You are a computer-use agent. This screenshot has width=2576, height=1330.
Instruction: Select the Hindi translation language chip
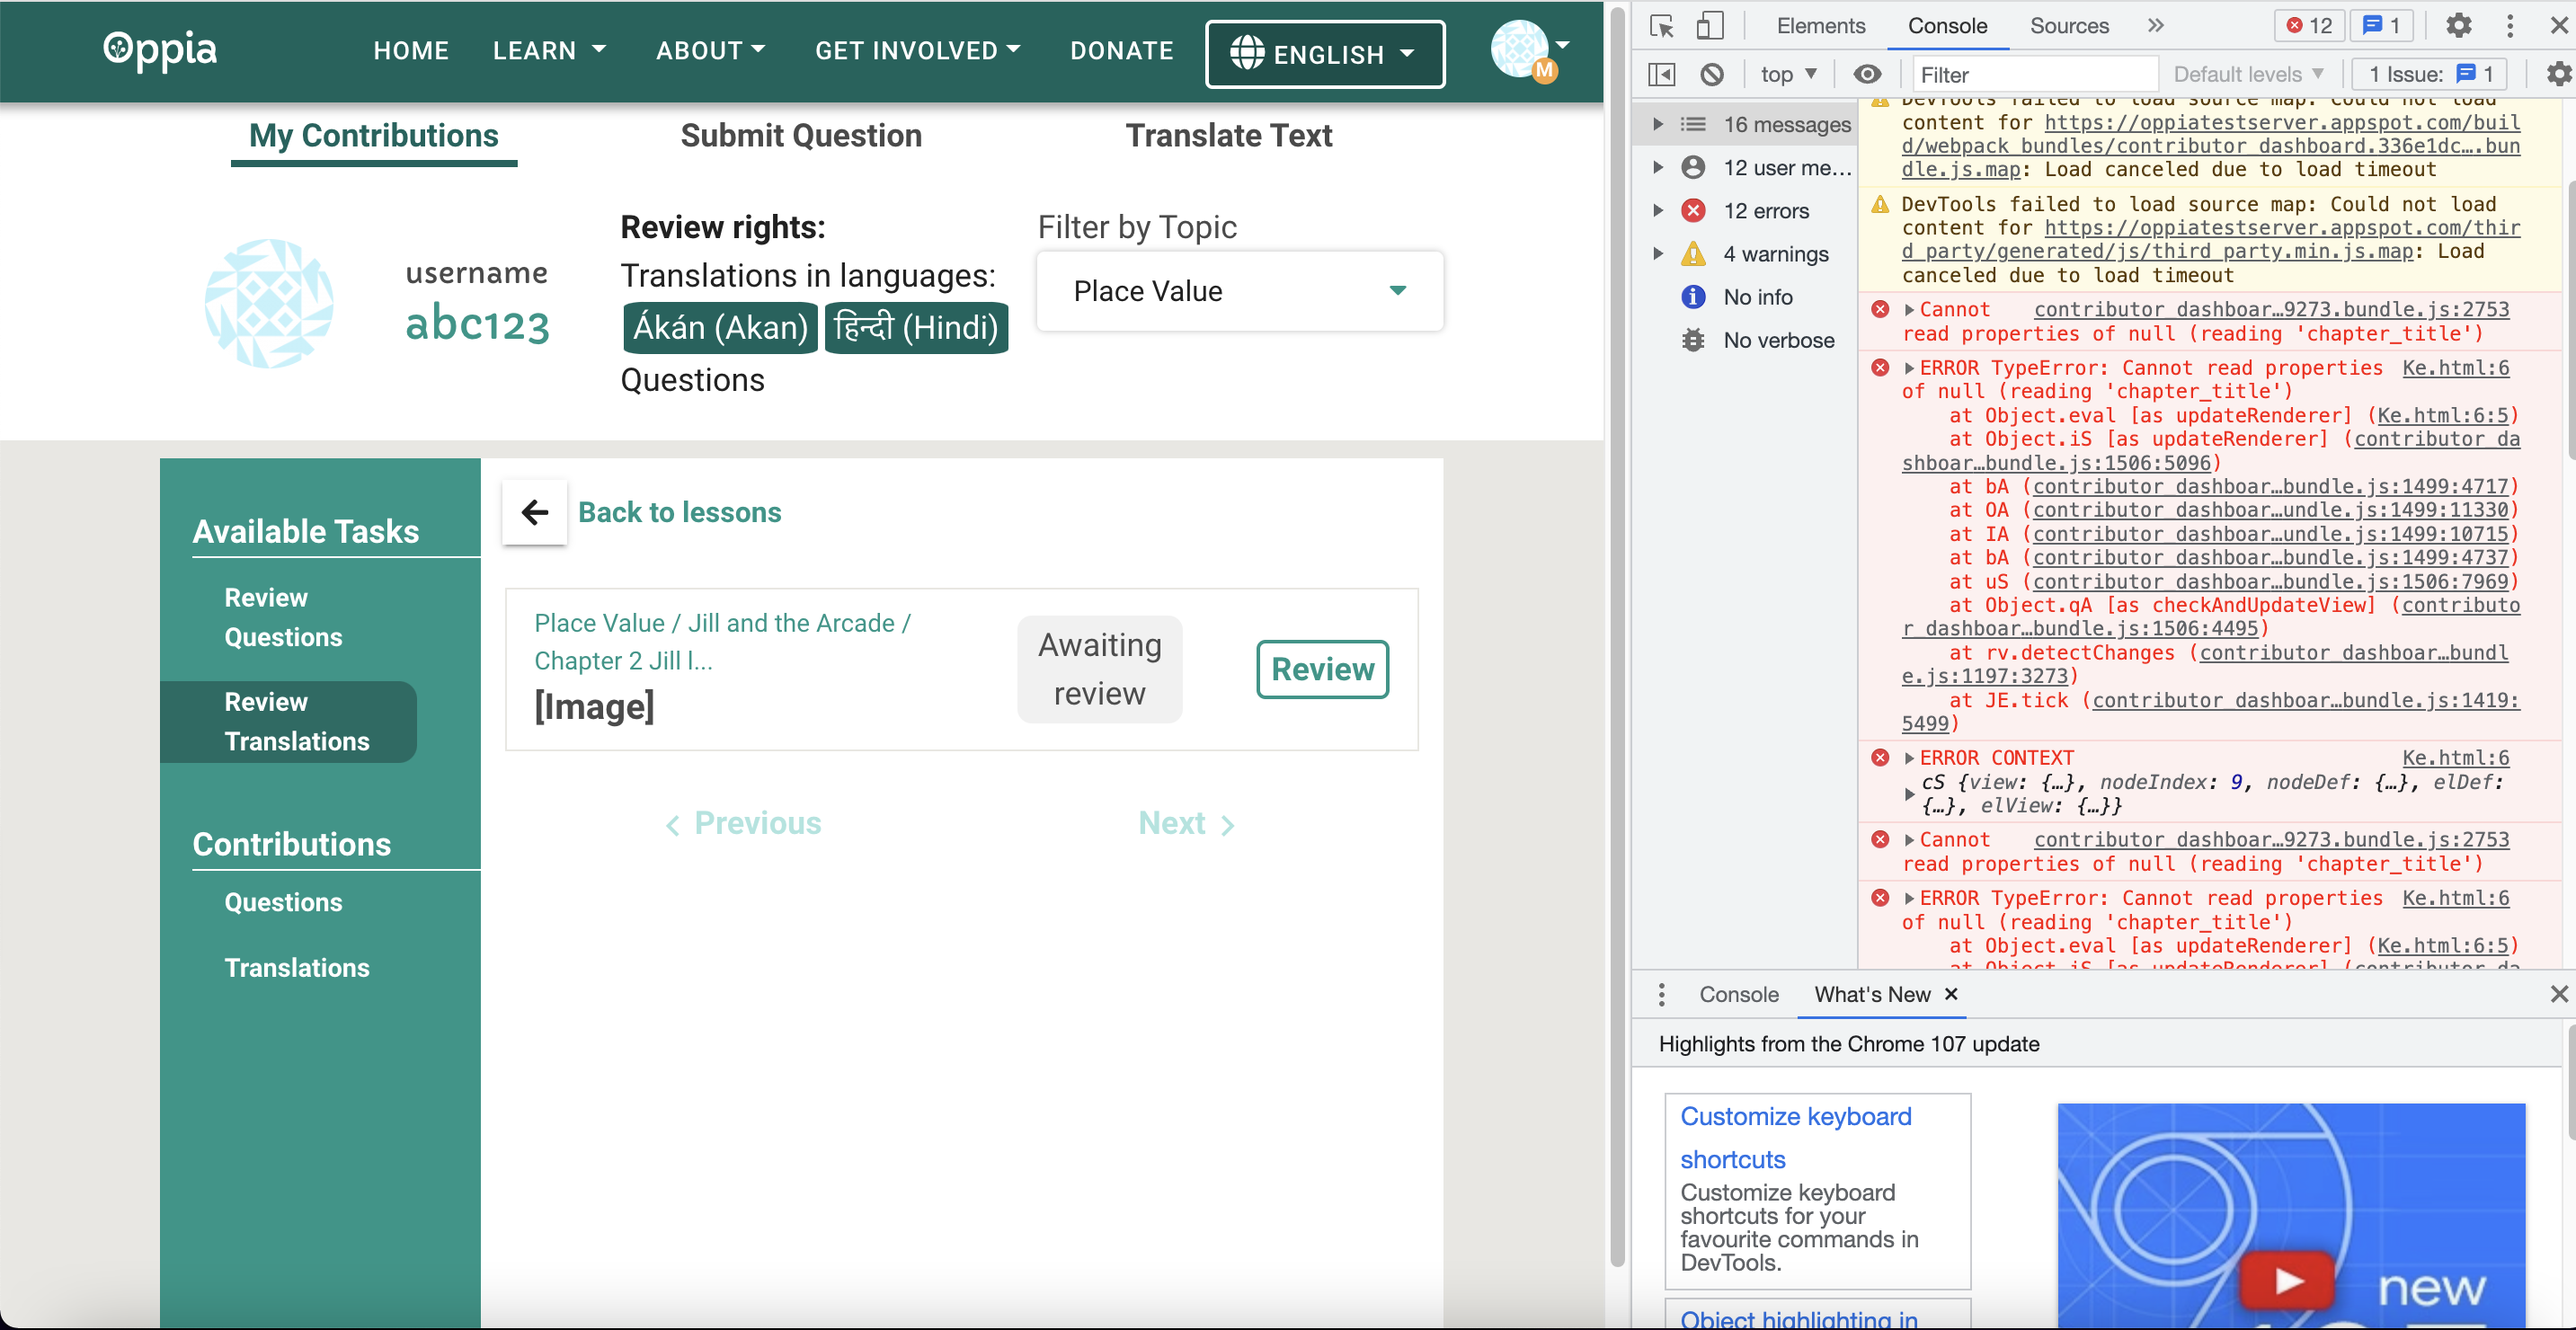coord(915,327)
